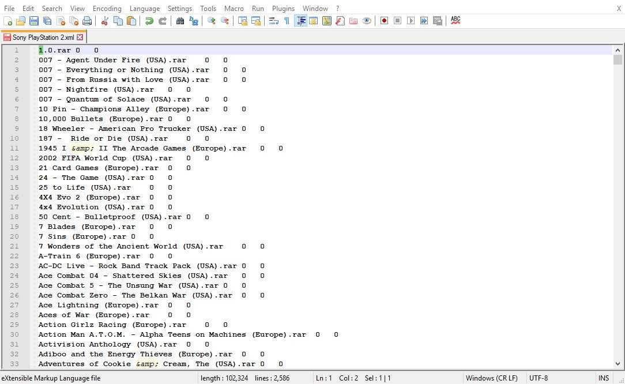This screenshot has height=384, width=625.
Task: Open a file with the folder icon
Action: pyautogui.click(x=21, y=21)
